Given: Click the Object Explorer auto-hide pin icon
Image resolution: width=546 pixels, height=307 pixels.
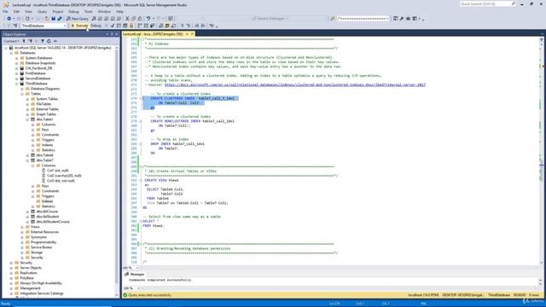Looking at the screenshot, I should pos(112,34).
